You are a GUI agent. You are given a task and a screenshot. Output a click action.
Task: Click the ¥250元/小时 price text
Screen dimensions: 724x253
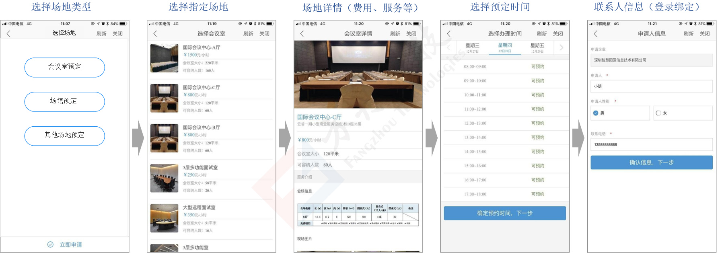195,175
